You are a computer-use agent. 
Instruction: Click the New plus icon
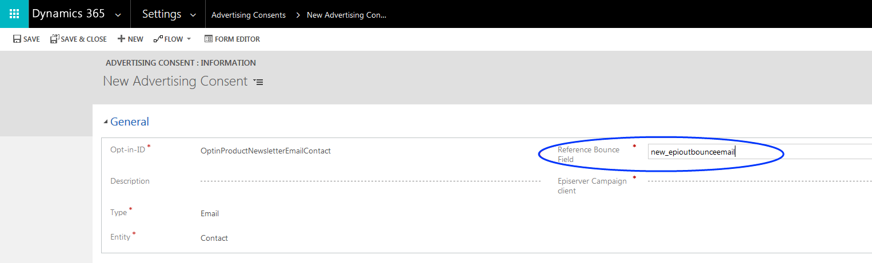tap(121, 39)
